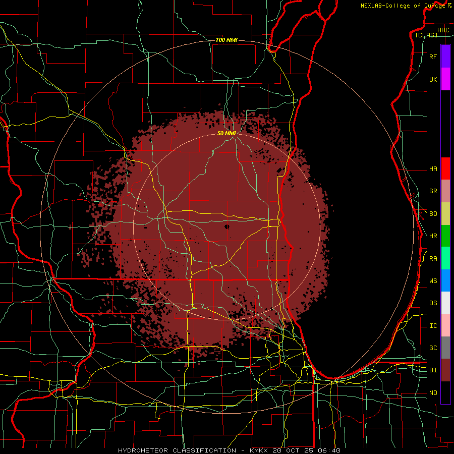Viewport: 454px width, 454px height.
Task: Click the DS legend label
Action: [x=433, y=303]
